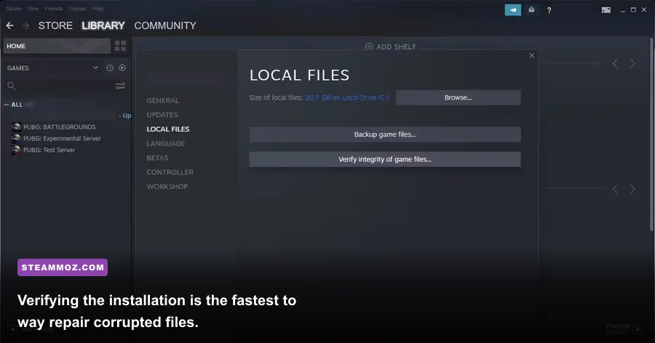Image resolution: width=655 pixels, height=343 pixels.
Task: Switch to Big Picture mode icon
Action: (606, 10)
